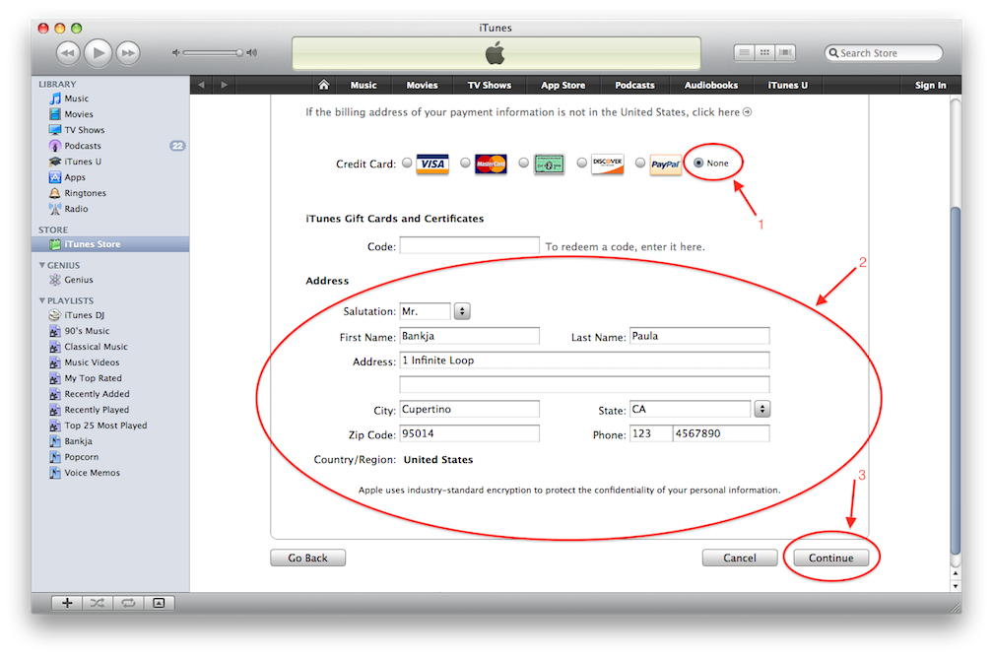Select the Discover card radio button
The height and width of the screenshot is (657, 993).
click(x=582, y=163)
